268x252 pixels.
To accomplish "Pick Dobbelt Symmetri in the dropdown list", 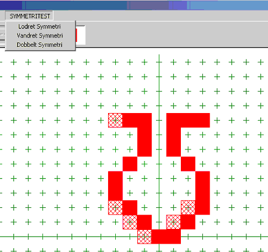I will 39,45.
